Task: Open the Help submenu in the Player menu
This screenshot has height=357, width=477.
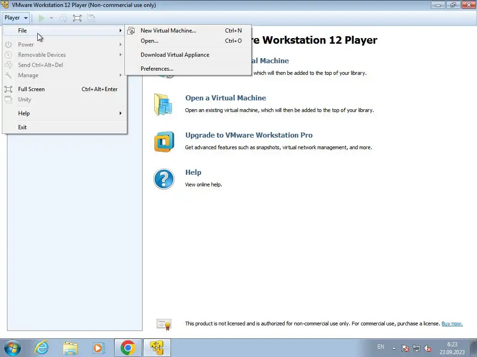Action: (x=64, y=113)
